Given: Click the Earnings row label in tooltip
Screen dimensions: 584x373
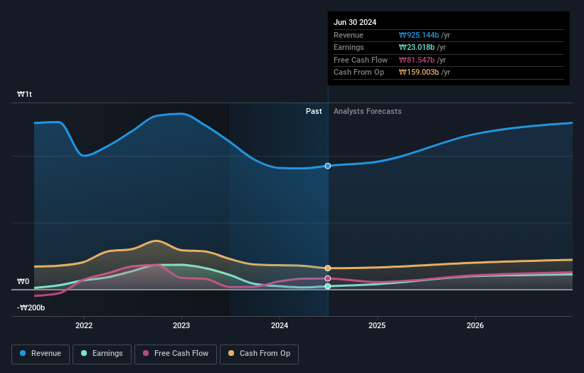Looking at the screenshot, I should 349,47.
